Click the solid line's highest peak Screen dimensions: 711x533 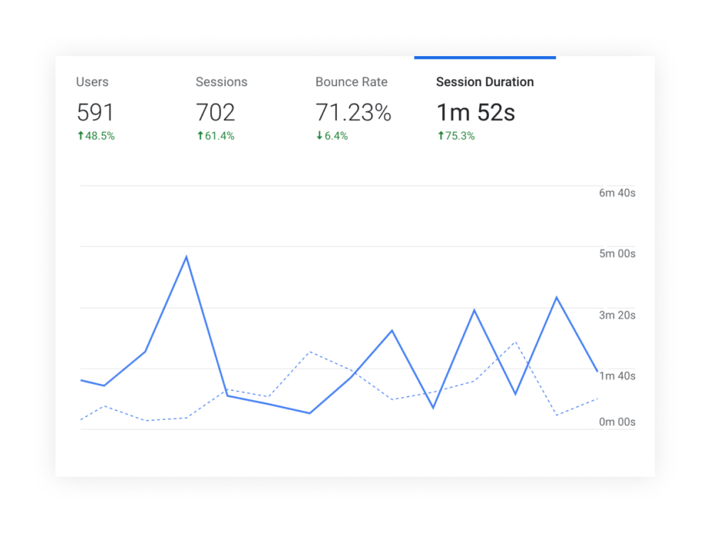click(186, 257)
